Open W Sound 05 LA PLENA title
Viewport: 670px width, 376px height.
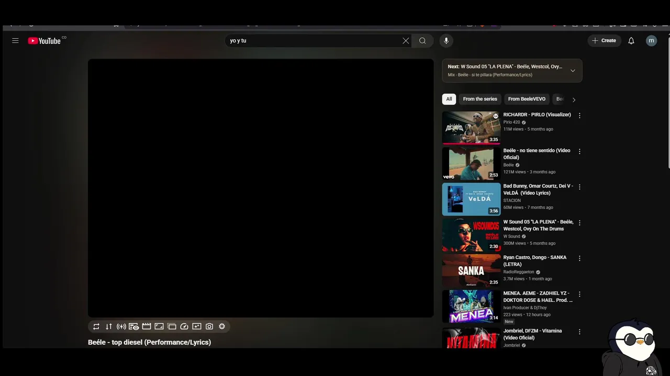point(538,226)
